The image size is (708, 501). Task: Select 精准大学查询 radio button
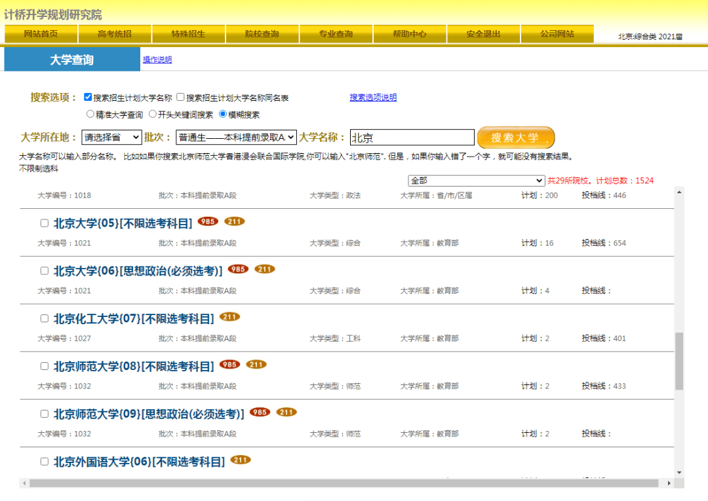pyautogui.click(x=90, y=114)
